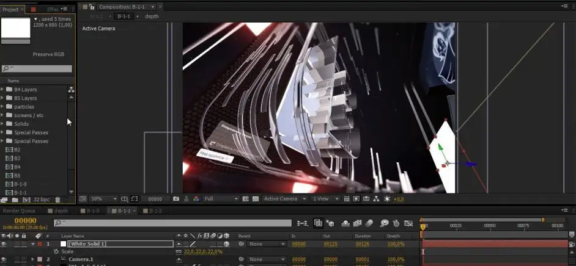Toggle visibility of the Camera.1 layer
The width and height of the screenshot is (576, 266).
(4, 259)
